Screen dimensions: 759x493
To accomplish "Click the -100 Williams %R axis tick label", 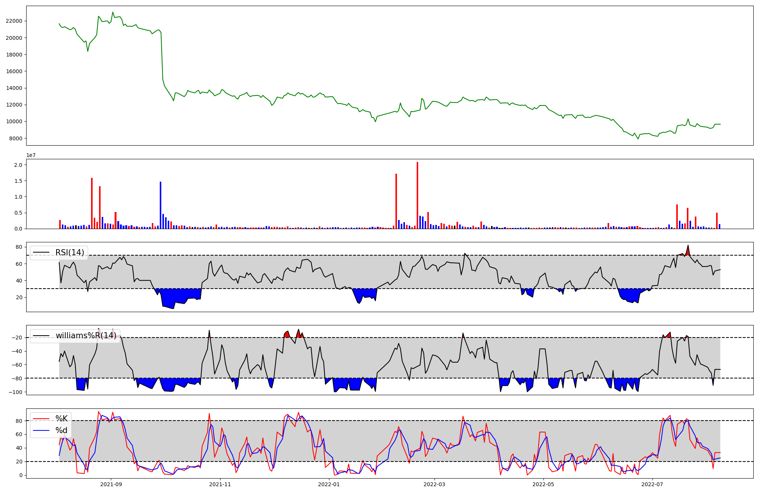I will (x=15, y=392).
